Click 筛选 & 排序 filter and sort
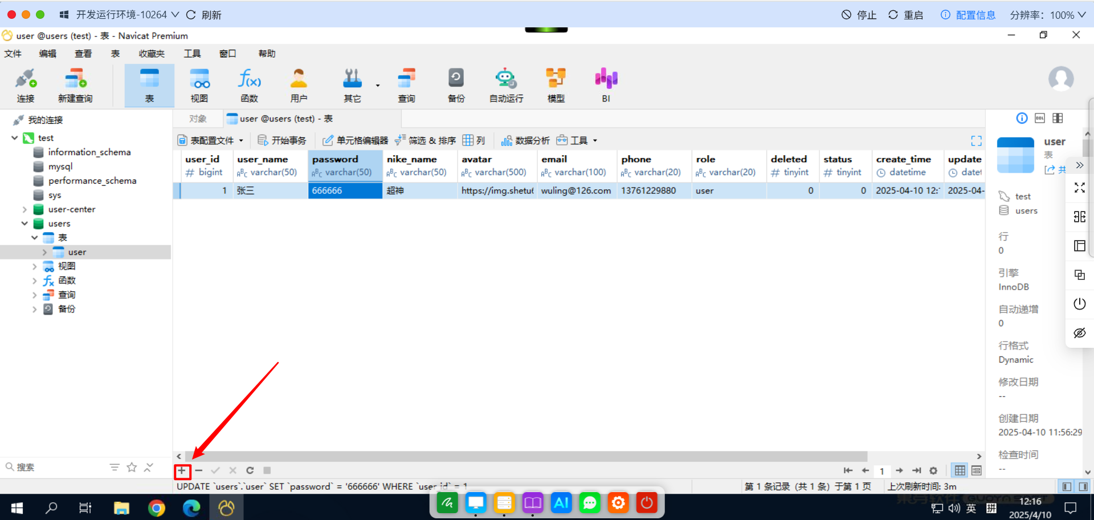1094x520 pixels. tap(425, 140)
